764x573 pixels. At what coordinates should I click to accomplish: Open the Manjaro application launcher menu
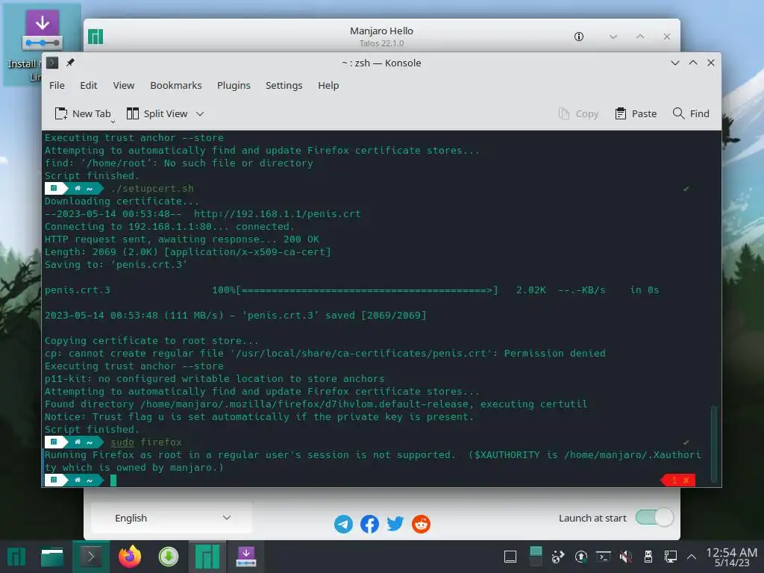click(x=16, y=557)
